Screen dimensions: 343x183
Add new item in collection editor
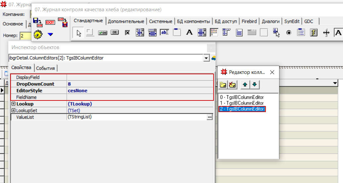[222, 85]
